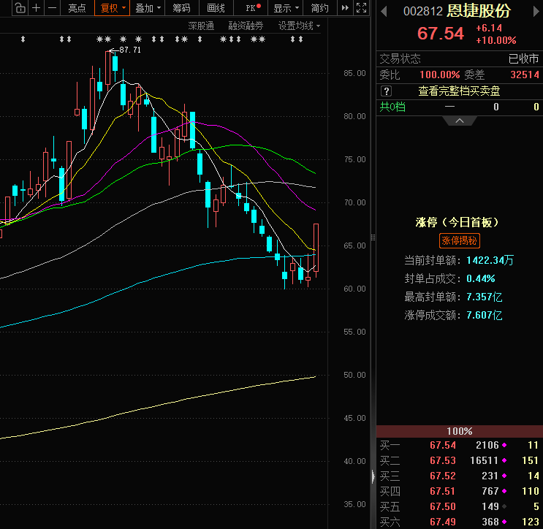Open the 筹码 chip distribution view
Image resolution: width=543 pixels, height=529 pixels.
click(181, 8)
